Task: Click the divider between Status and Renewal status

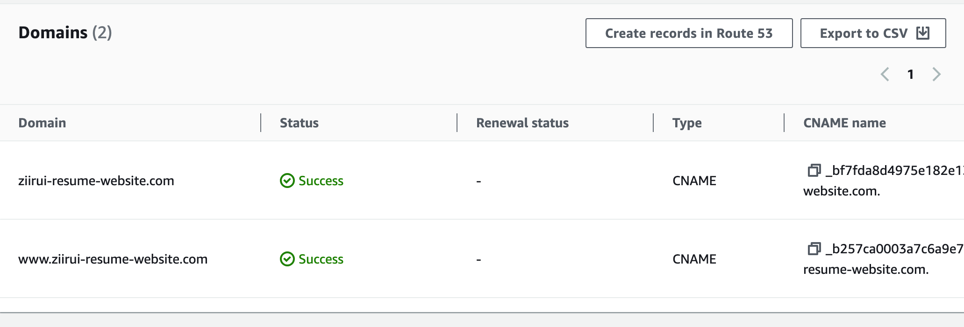Action: pyautogui.click(x=457, y=123)
